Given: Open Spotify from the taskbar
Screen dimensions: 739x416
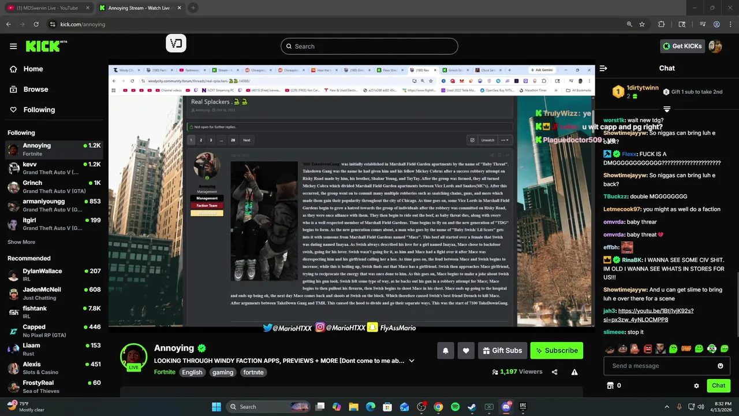Looking at the screenshot, I should point(455,407).
